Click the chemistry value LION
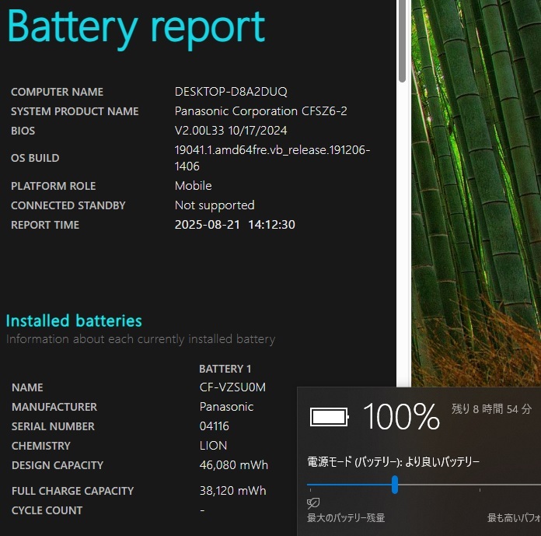This screenshot has height=536, width=541. (213, 446)
